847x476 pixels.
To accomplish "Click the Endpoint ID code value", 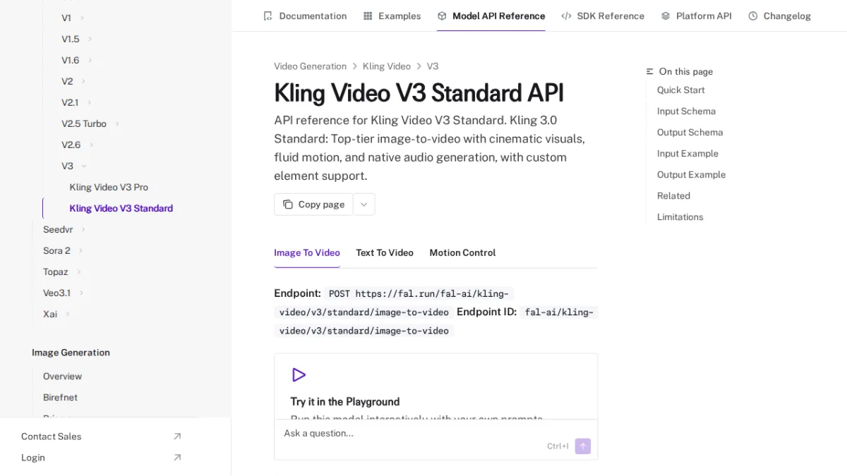I will pos(435,321).
